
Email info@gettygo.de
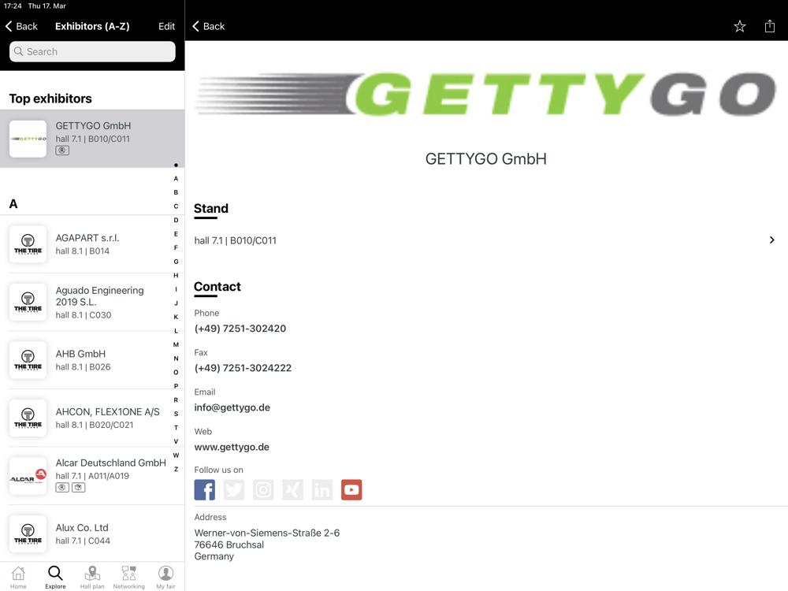[232, 407]
